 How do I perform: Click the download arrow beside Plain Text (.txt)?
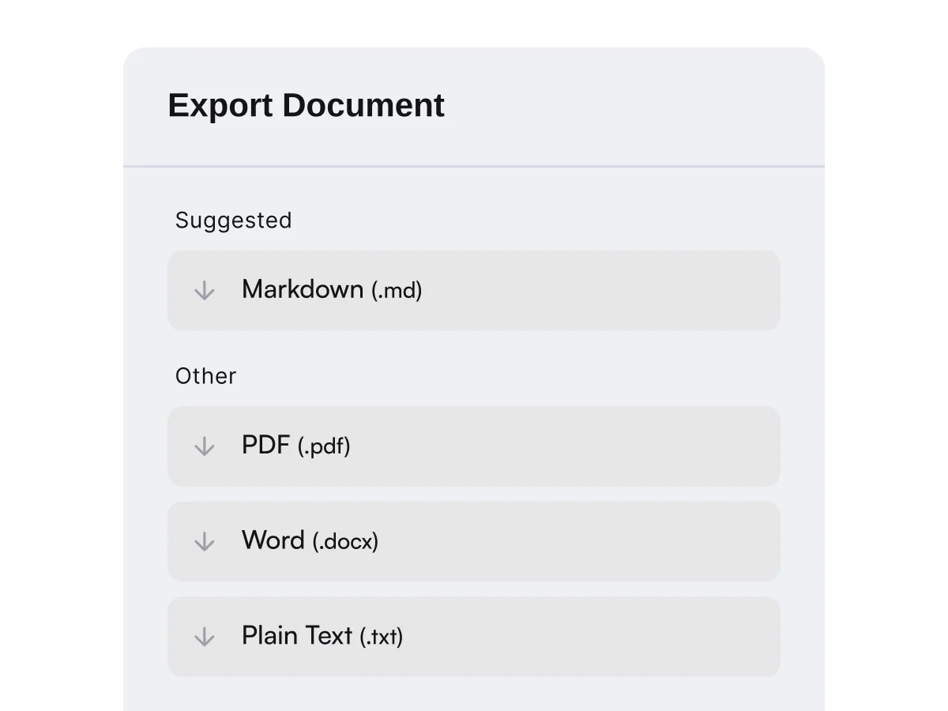coord(204,637)
